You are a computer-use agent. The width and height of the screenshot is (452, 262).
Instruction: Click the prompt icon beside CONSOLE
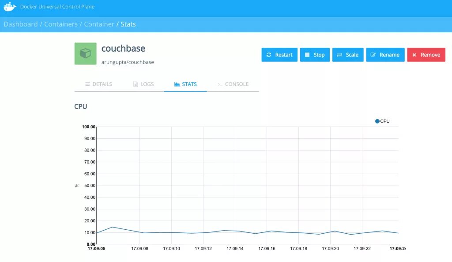click(x=220, y=84)
